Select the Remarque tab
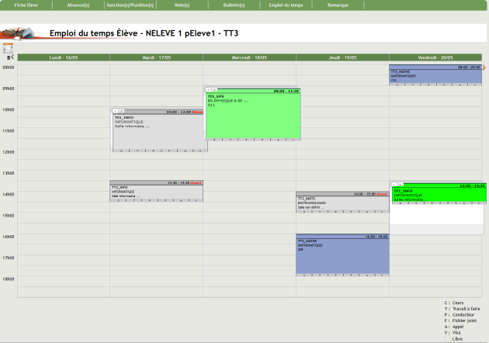Image resolution: width=489 pixels, height=343 pixels. click(338, 5)
